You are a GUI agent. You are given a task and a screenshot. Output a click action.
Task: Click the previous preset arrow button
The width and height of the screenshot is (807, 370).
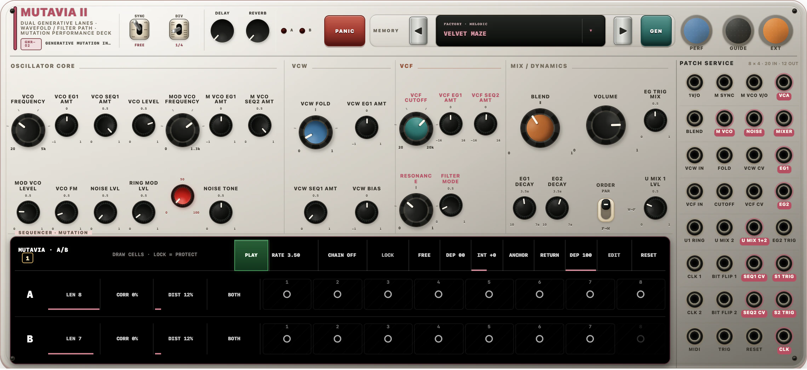coord(418,31)
